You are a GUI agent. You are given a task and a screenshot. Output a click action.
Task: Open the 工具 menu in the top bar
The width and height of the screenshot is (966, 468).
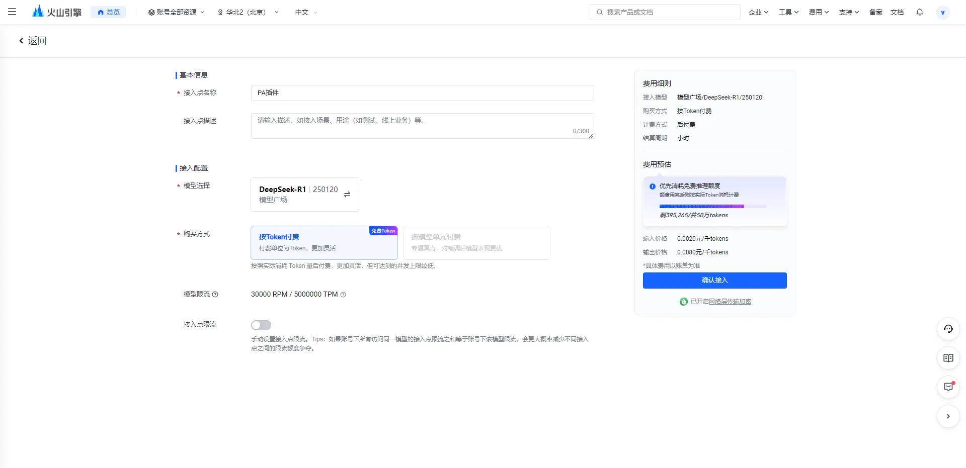click(788, 12)
